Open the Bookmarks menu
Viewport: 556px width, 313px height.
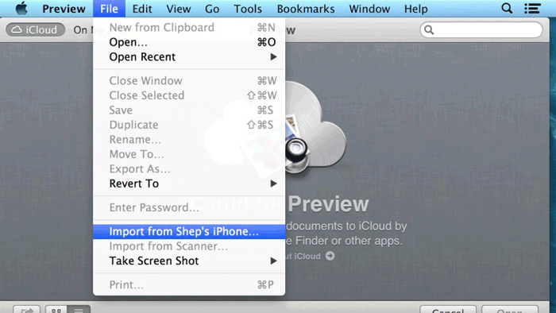306,9
